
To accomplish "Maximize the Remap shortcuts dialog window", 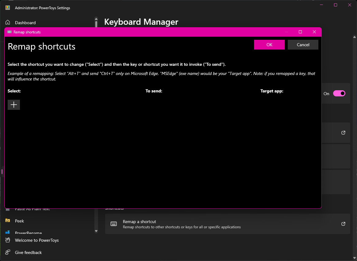I will [300, 32].
